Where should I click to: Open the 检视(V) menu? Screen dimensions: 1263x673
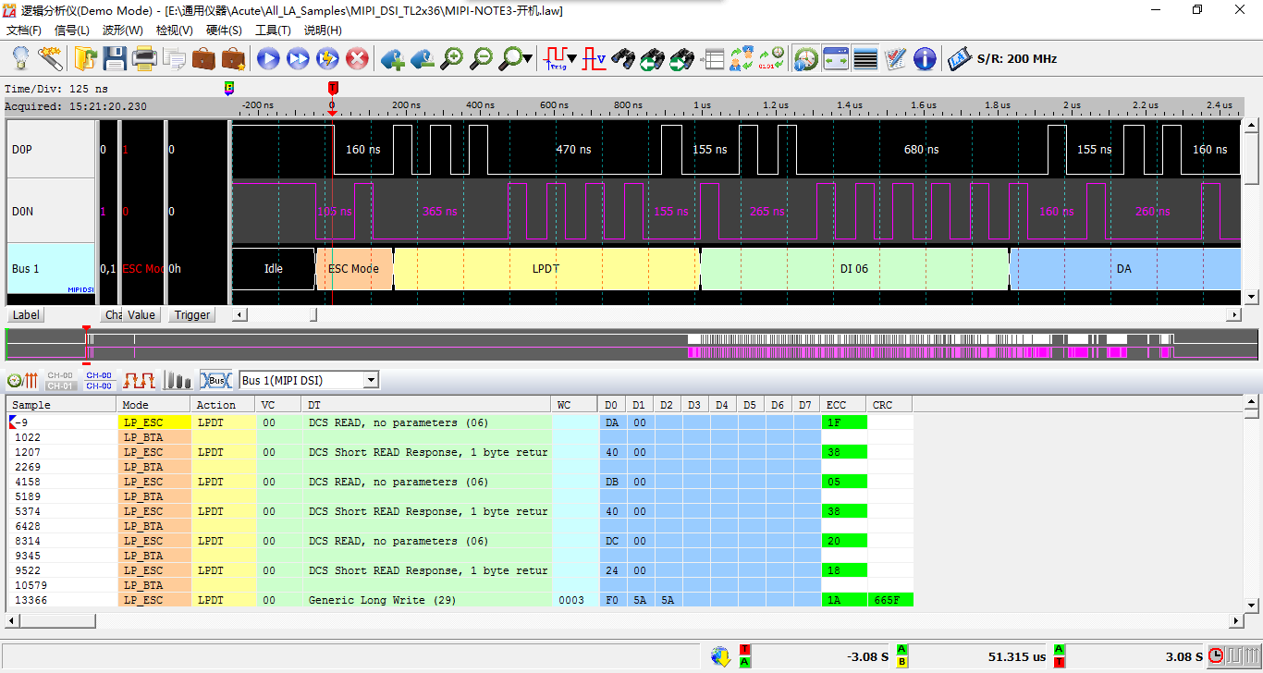pyautogui.click(x=175, y=31)
